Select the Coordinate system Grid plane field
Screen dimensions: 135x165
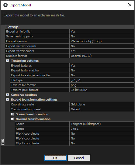tap(102, 105)
